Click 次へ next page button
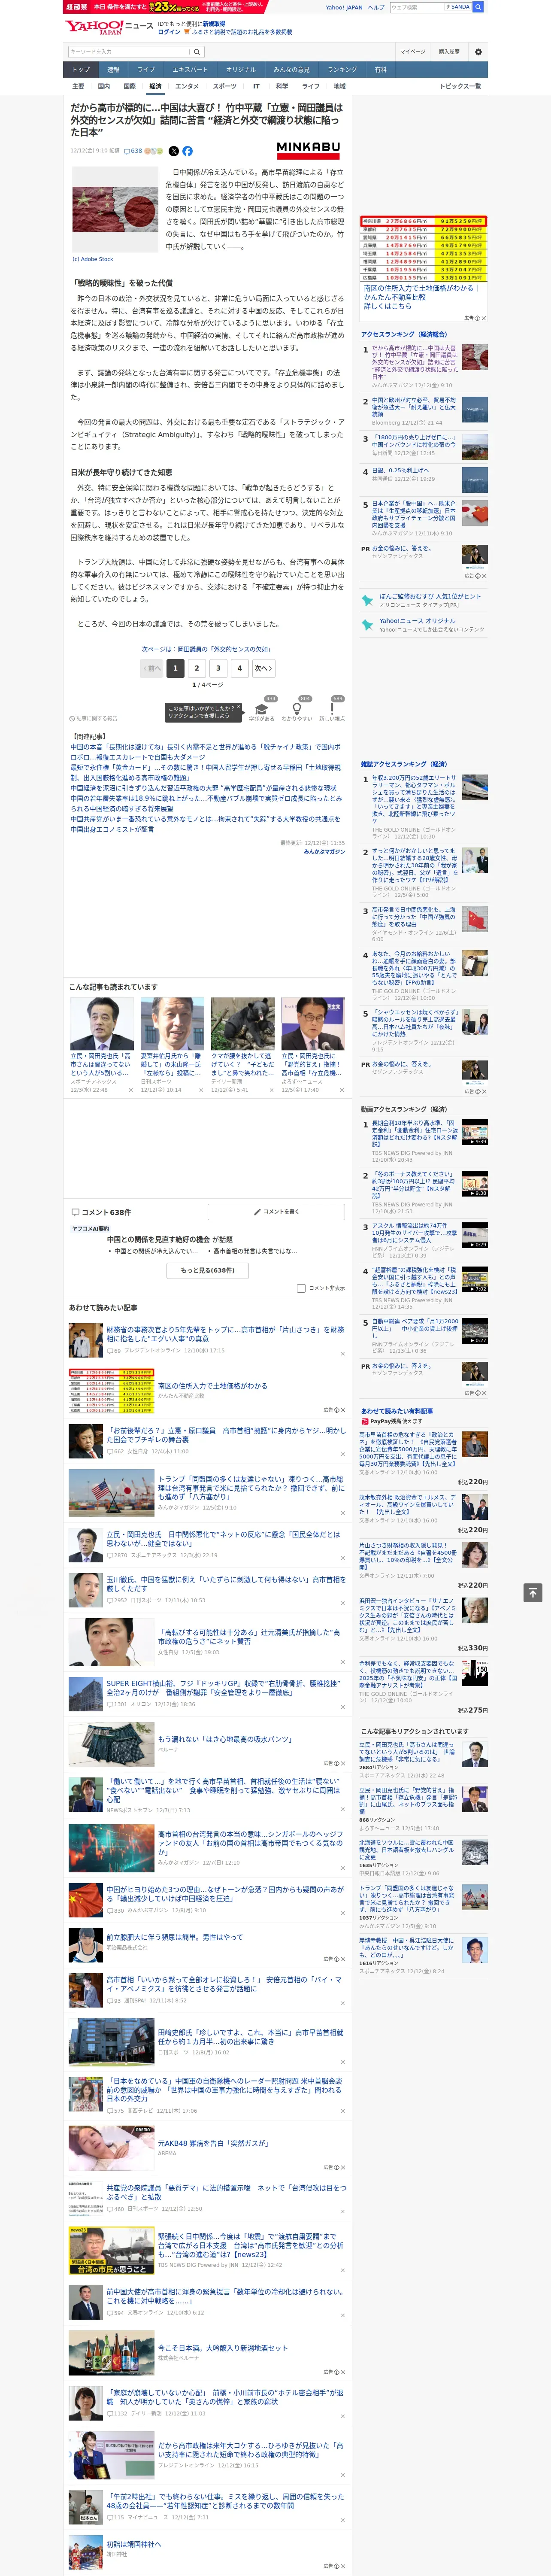The height and width of the screenshot is (2576, 551). (262, 668)
